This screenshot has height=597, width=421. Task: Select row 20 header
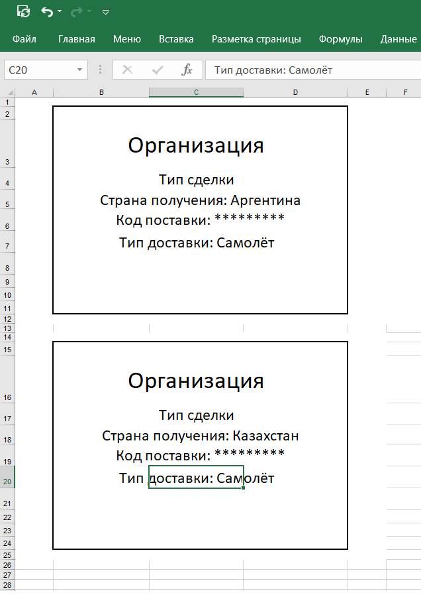pos(7,482)
